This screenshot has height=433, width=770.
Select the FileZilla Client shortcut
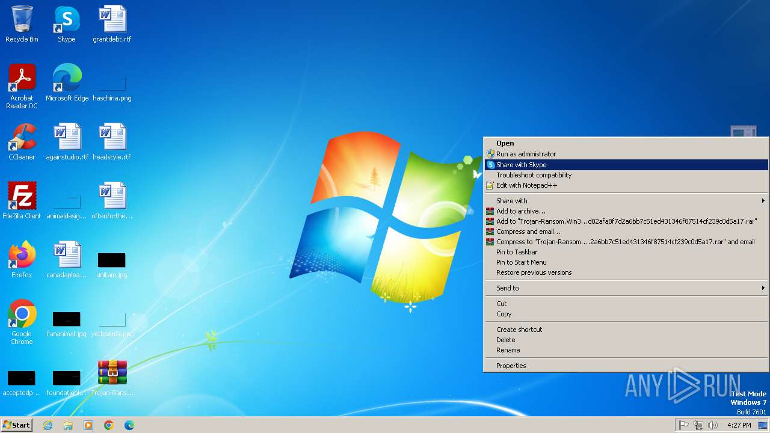click(x=22, y=201)
